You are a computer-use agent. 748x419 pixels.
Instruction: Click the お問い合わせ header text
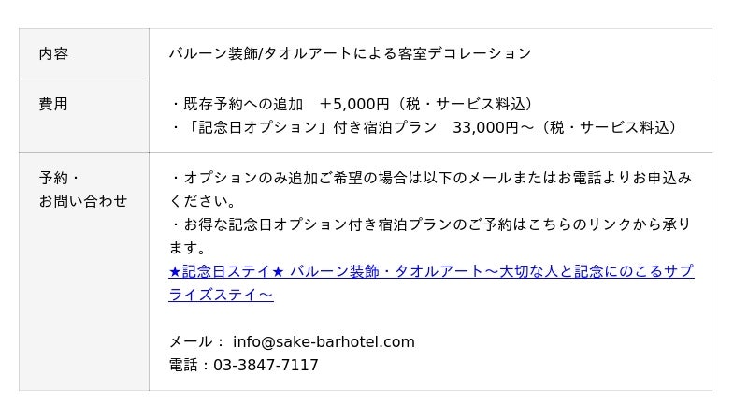[x=82, y=201]
